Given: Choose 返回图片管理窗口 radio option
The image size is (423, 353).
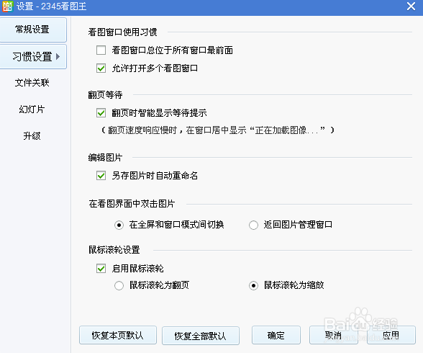Looking at the screenshot, I should pos(253,225).
